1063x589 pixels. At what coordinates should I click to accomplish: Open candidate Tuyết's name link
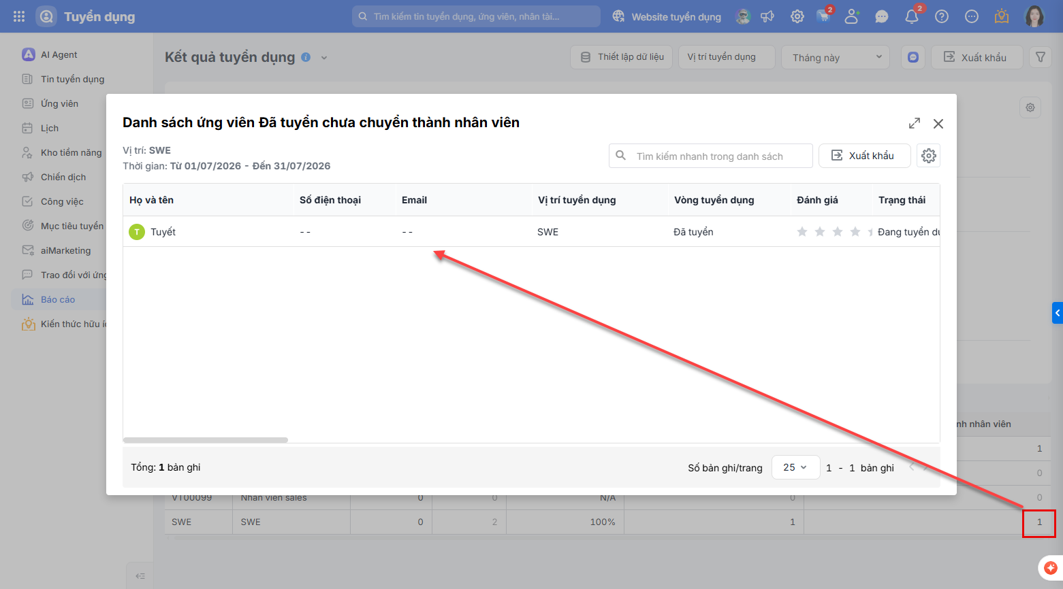pyautogui.click(x=163, y=232)
